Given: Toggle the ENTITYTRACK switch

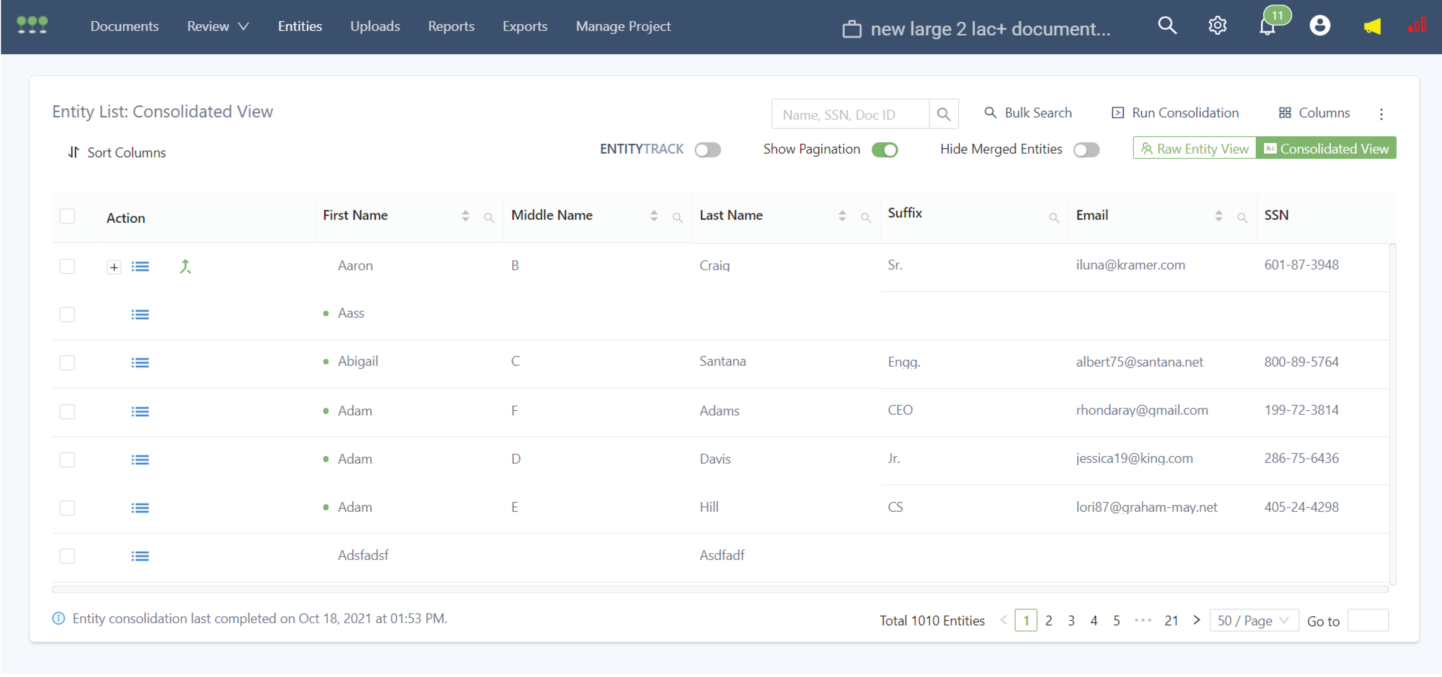Looking at the screenshot, I should (x=707, y=149).
